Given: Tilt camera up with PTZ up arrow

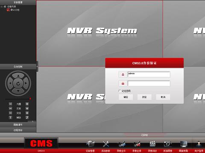Looking at the screenshot, I should 18,76.
